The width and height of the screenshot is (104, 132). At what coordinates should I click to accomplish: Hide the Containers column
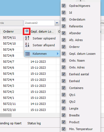pos(63,88)
